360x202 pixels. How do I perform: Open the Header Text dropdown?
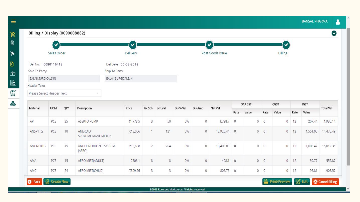pyautogui.click(x=65, y=93)
